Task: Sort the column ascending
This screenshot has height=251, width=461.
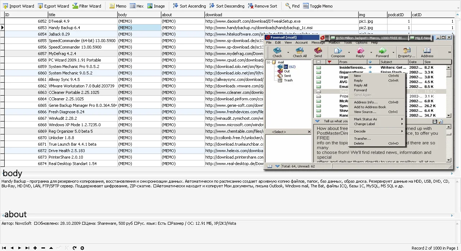Action: [189, 6]
